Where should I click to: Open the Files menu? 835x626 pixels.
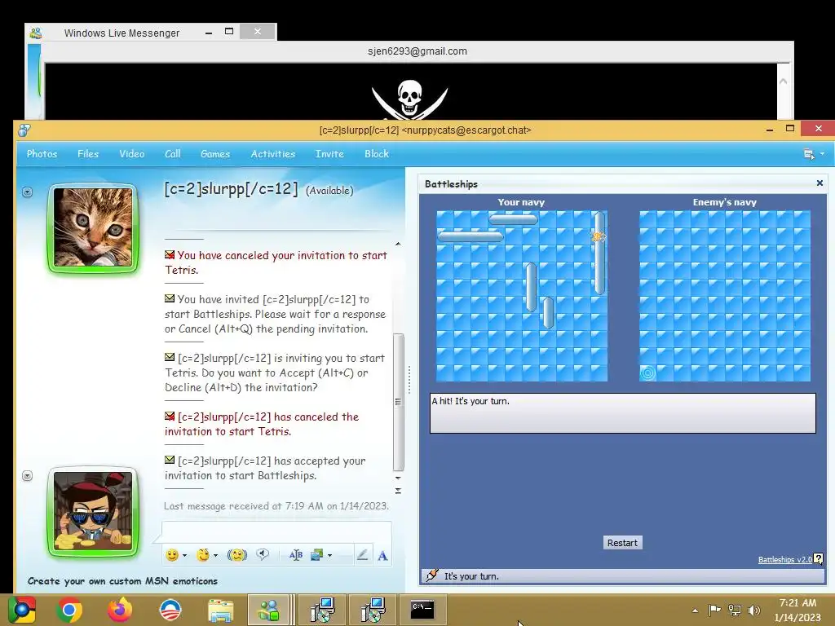(88, 154)
